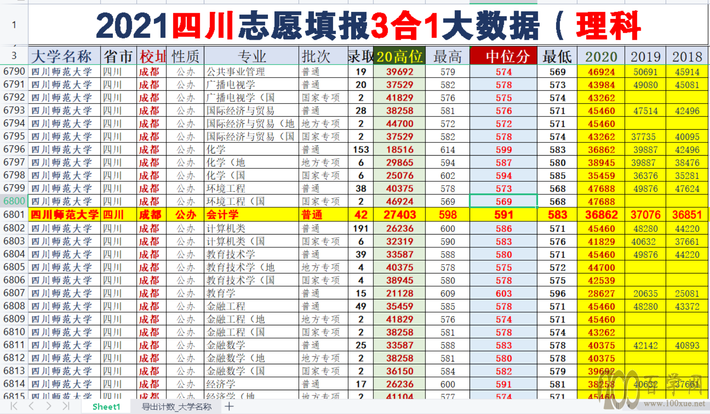Select the 经济学 cell in row 6814
Image resolution: width=710 pixels, height=414 pixels.
(x=252, y=384)
